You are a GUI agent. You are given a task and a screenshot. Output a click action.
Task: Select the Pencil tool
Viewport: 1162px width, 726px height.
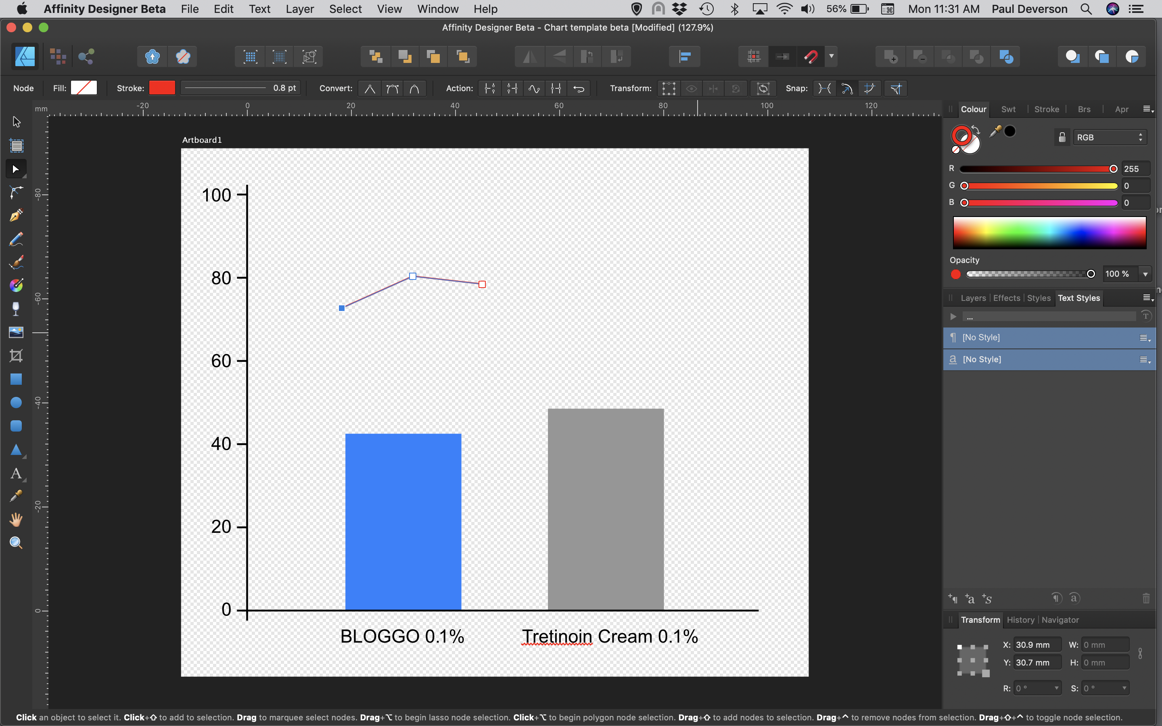click(x=16, y=239)
